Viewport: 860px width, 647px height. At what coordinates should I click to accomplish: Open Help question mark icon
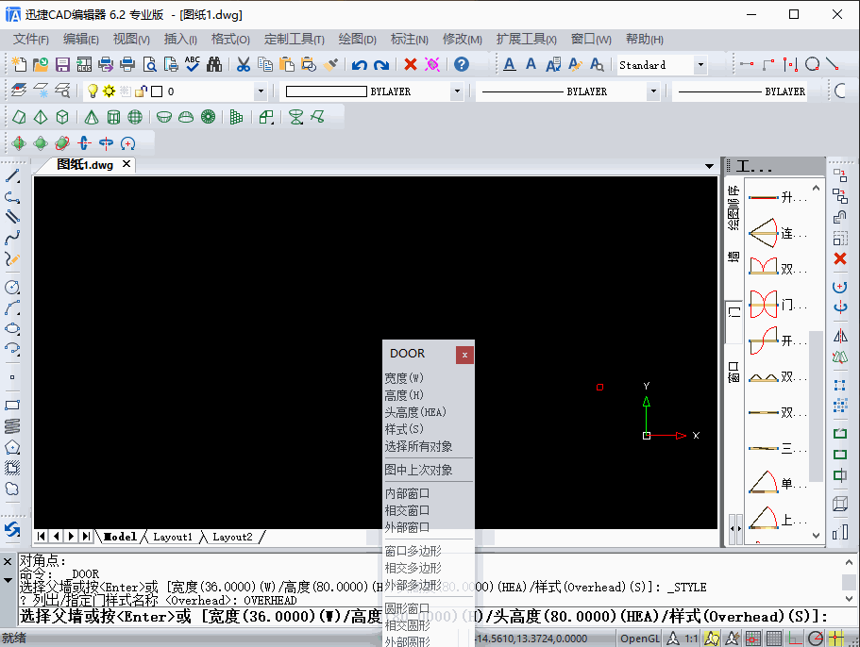[x=462, y=65]
